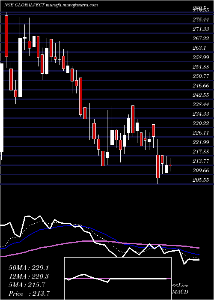Select the 275.44 price axis label
Screen dimensions: 214x300
[201, 20]
